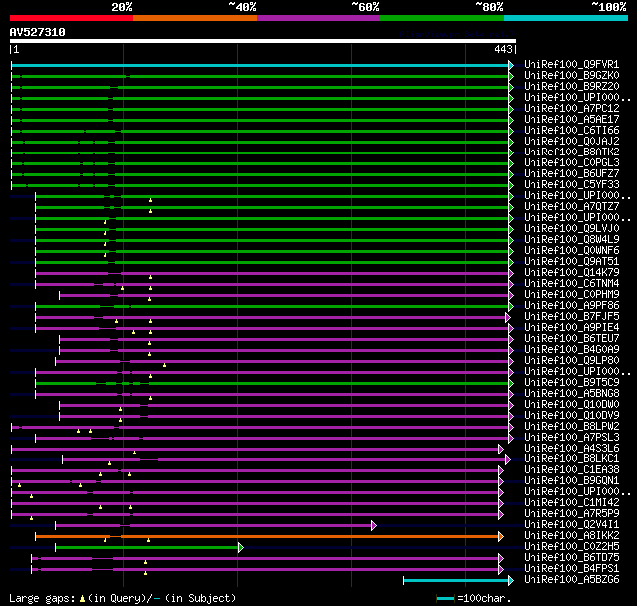The height and width of the screenshot is (606, 637).
Task: Open hit UniRef100_Q9FVR1
Action: coord(571,64)
